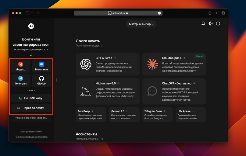Open the FaceSwap card
The image size is (246, 156).
point(91,115)
